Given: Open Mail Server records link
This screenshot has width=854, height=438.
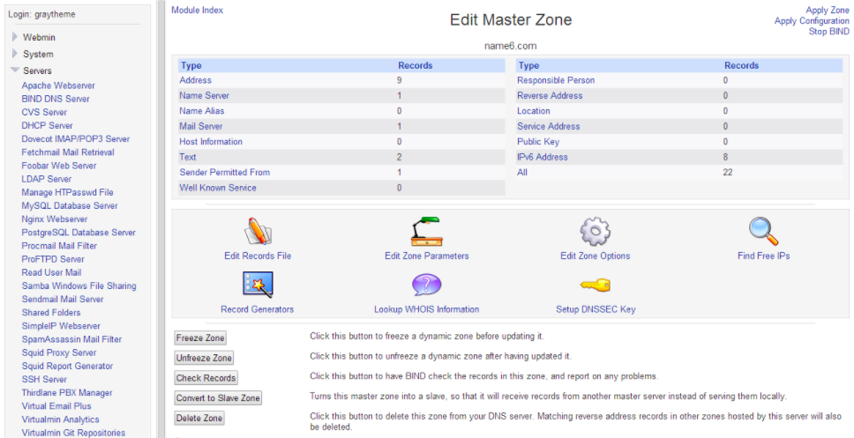Looking at the screenshot, I should [x=203, y=126].
